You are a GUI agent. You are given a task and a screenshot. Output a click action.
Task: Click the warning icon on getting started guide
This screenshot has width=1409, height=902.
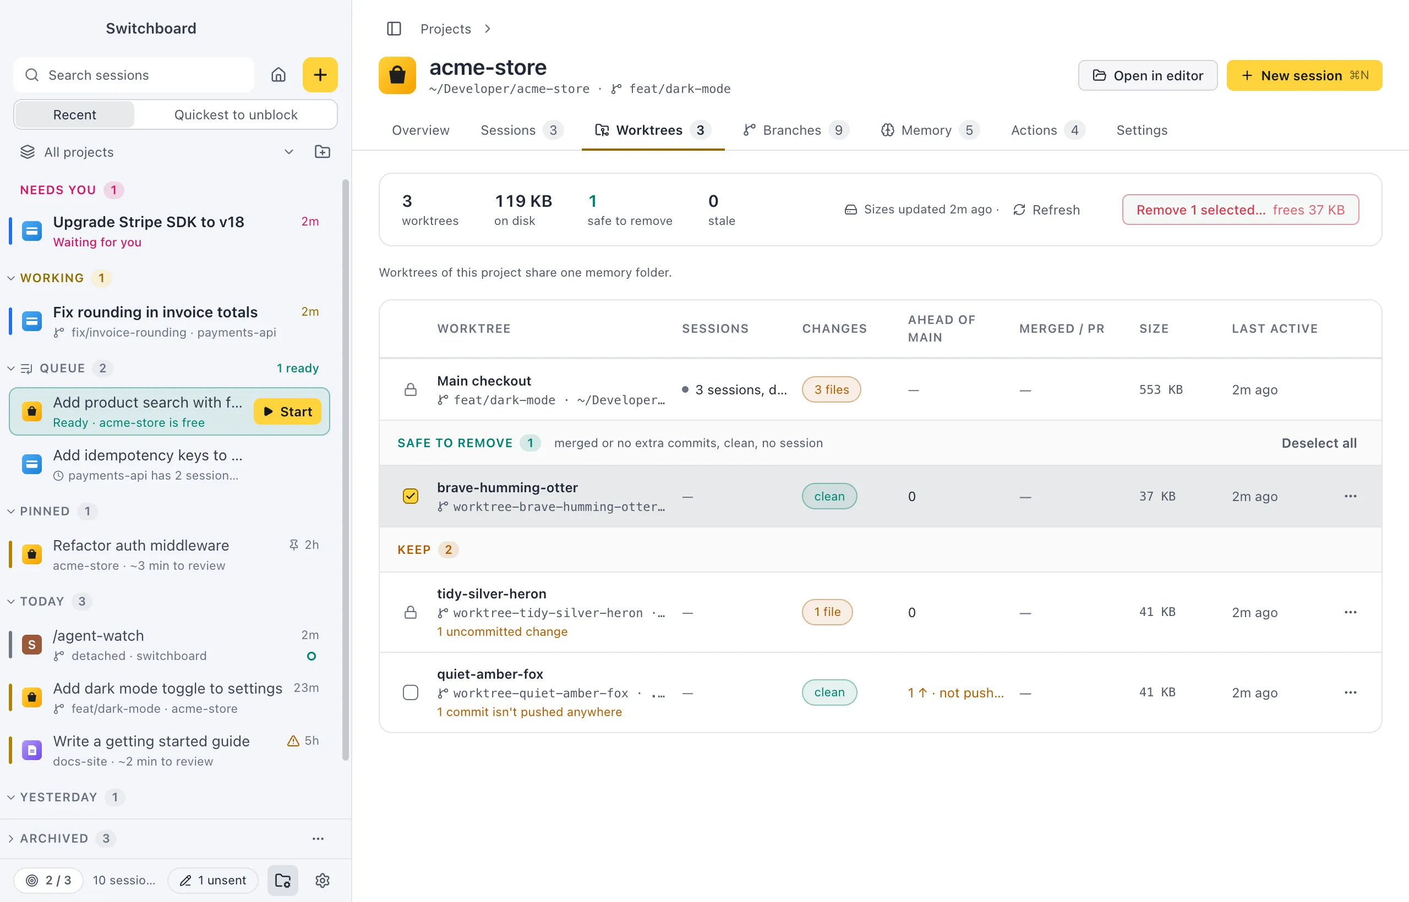pos(293,741)
